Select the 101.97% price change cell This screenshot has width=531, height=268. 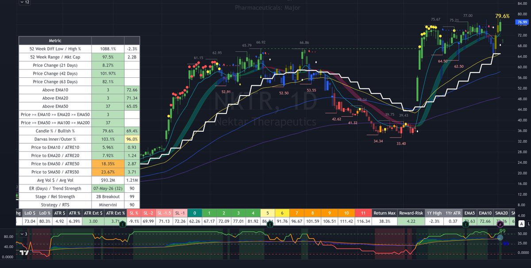[x=108, y=73]
